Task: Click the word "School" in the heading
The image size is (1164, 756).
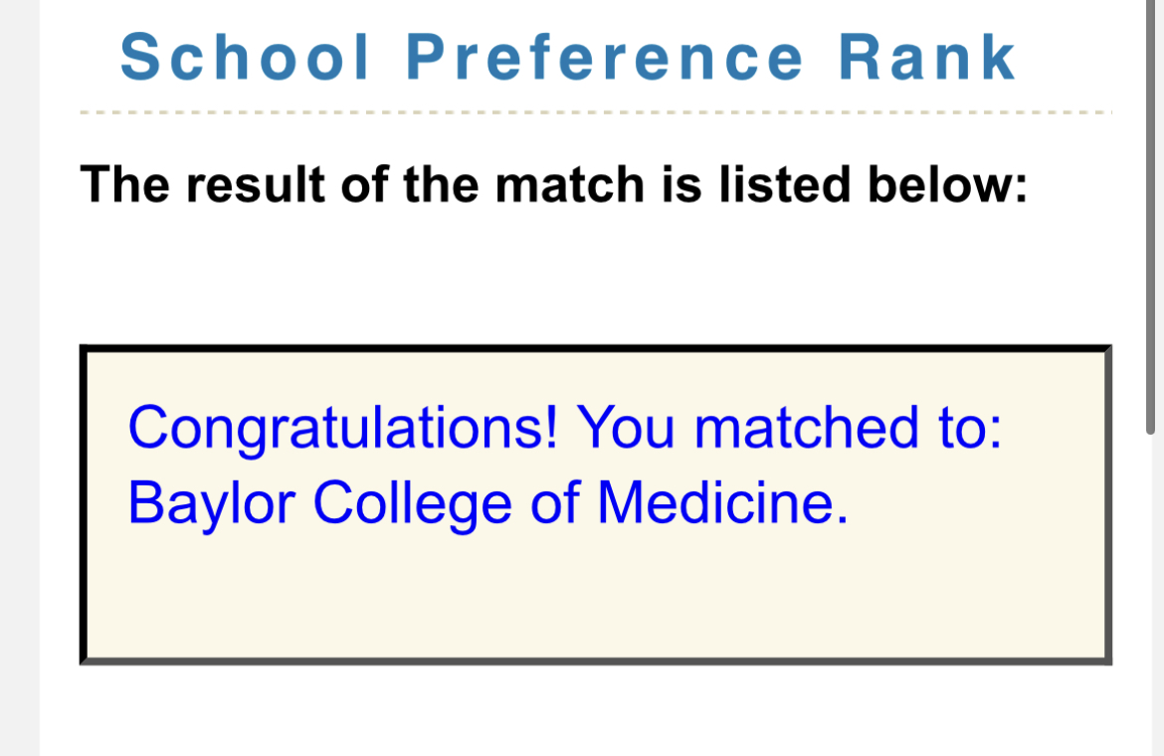Action: [x=245, y=58]
